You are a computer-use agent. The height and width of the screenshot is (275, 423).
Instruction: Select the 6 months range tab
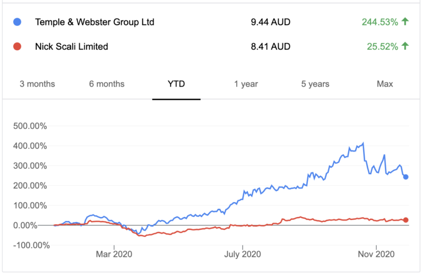click(106, 84)
